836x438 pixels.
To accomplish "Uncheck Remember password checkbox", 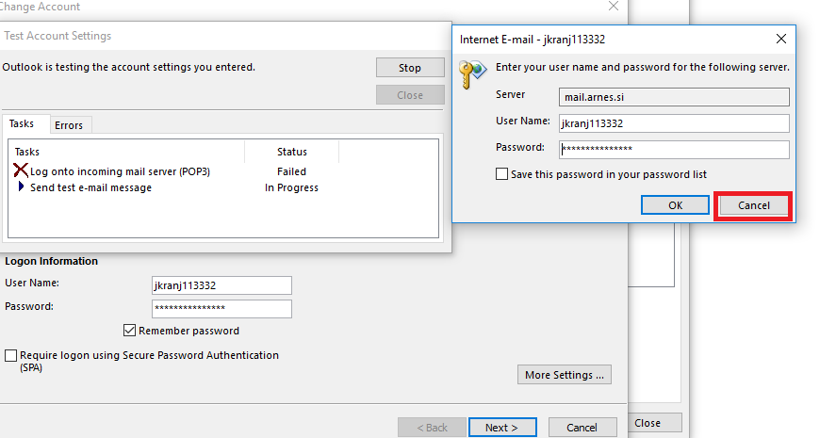I will pyautogui.click(x=129, y=331).
